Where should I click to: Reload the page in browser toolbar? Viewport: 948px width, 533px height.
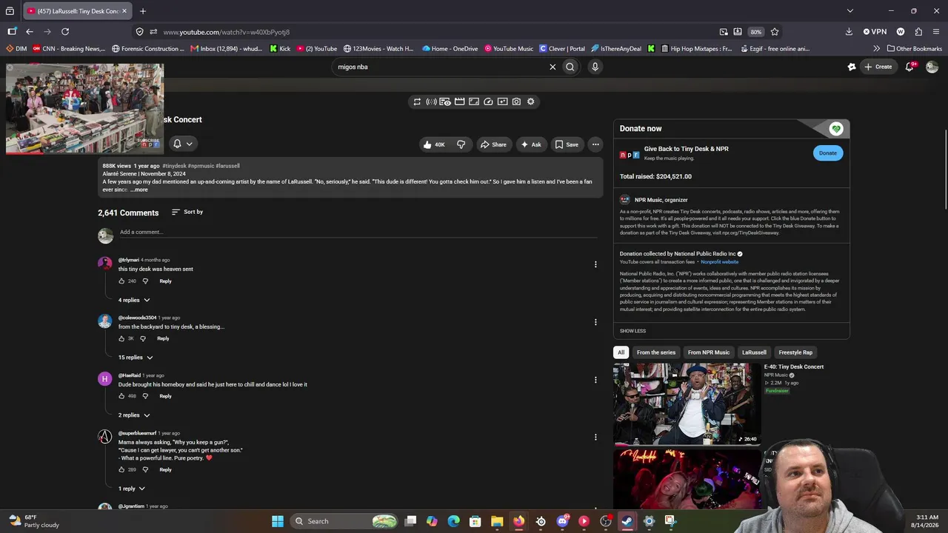pyautogui.click(x=65, y=32)
